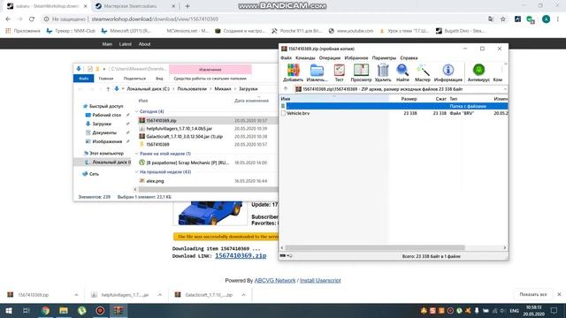
Task: Open the ABCVG Network link
Action: click(275, 281)
